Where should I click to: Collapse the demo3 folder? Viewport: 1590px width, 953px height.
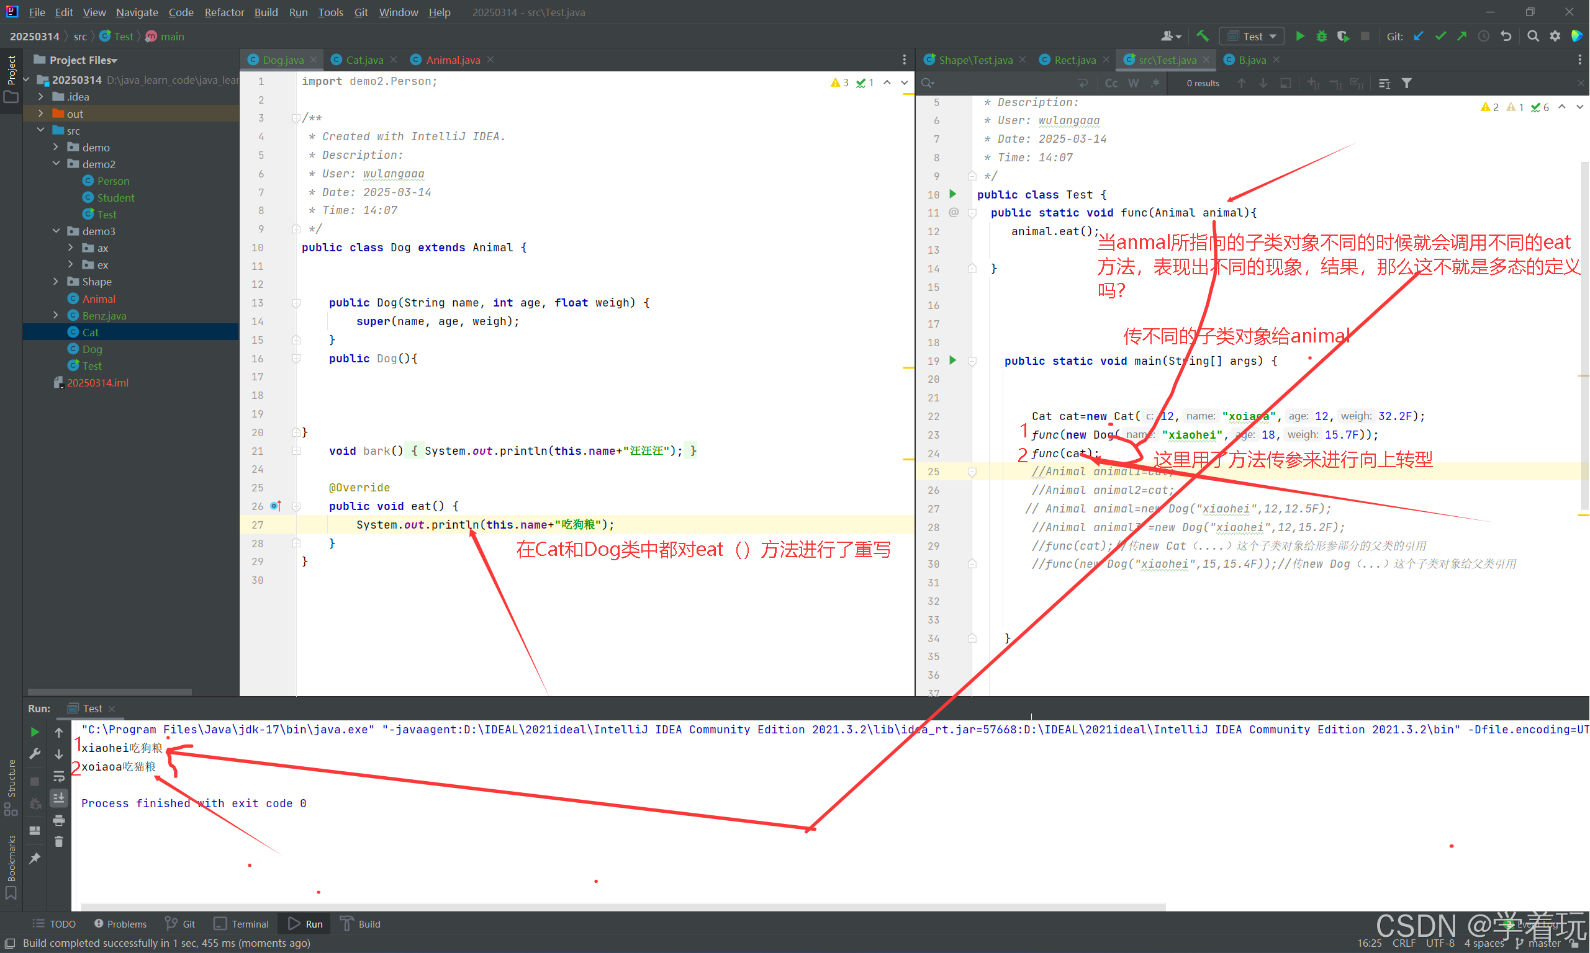click(56, 231)
